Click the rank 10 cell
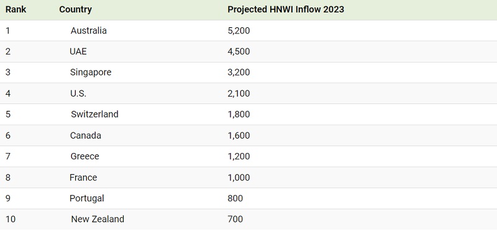 tap(11, 219)
